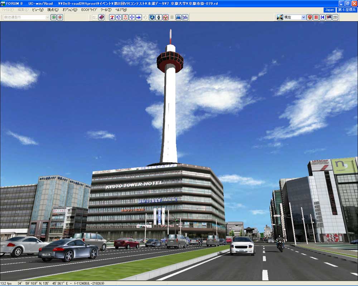This screenshot has height=286, width=358.
Task: Reset traffic with the blue rewind button
Action: [x=323, y=17]
